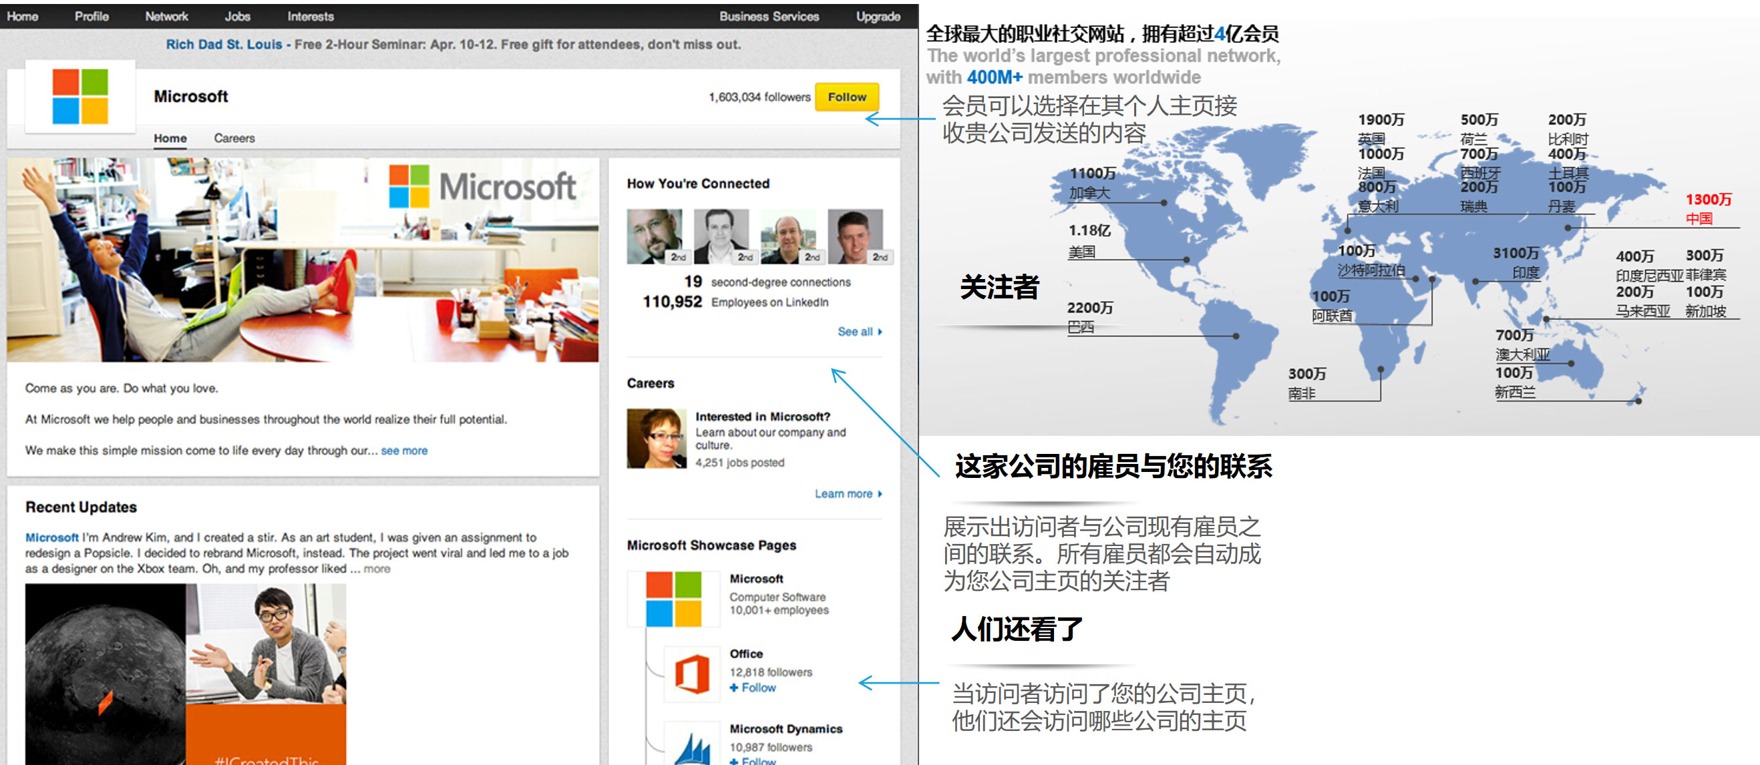This screenshot has width=1760, height=765.
Task: Click the '700万 澳大利亚' map label
Action: [1522, 345]
